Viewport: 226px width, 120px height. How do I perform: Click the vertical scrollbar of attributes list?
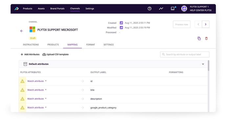[209, 66]
